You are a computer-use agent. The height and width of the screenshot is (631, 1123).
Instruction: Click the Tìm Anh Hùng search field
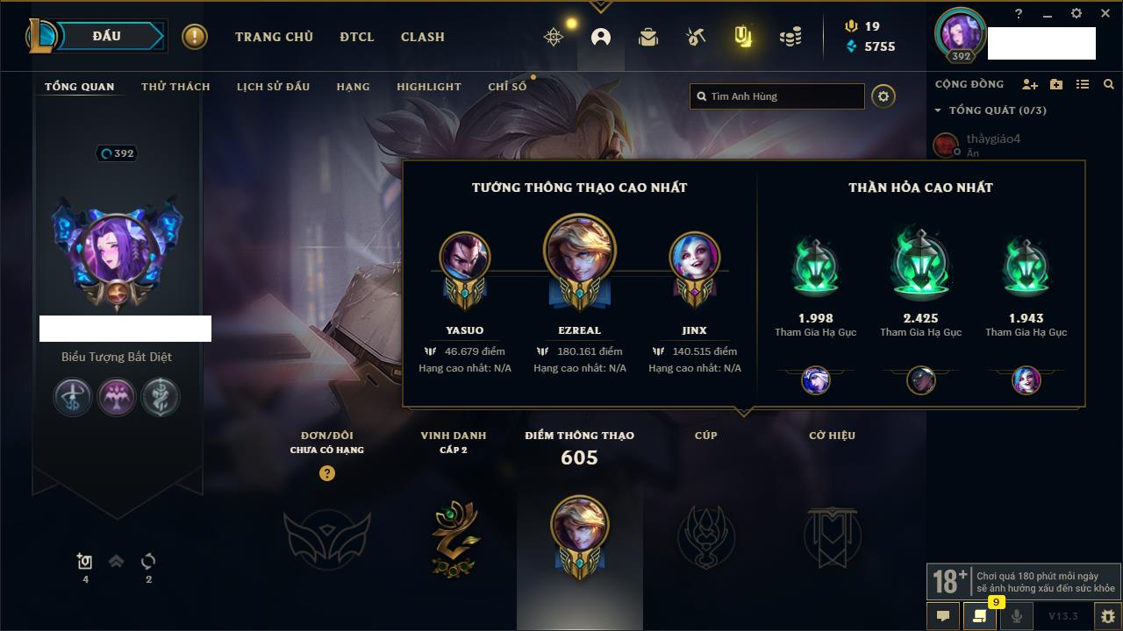click(777, 96)
